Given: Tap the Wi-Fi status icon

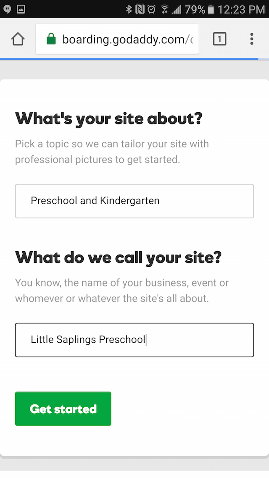Looking at the screenshot, I should (x=165, y=9).
